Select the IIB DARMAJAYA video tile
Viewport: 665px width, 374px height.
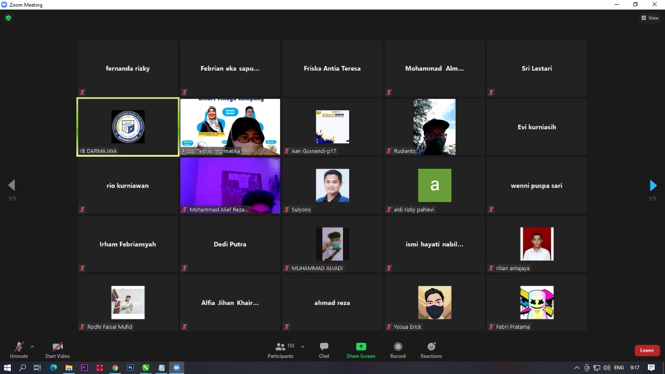click(128, 127)
